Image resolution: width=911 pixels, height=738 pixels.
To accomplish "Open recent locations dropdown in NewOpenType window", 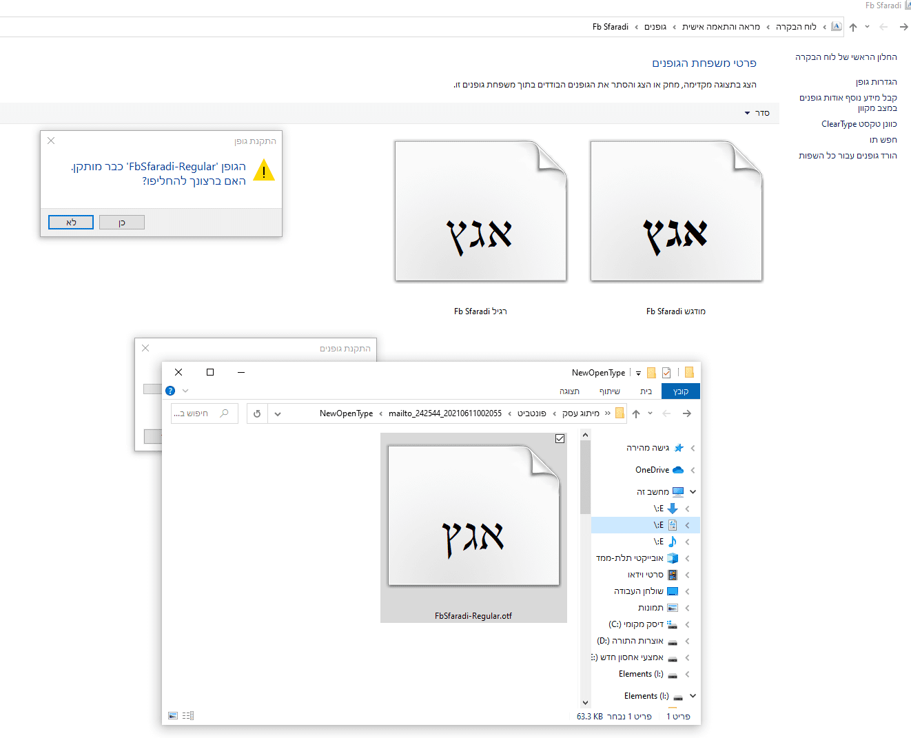I will pyautogui.click(x=650, y=413).
